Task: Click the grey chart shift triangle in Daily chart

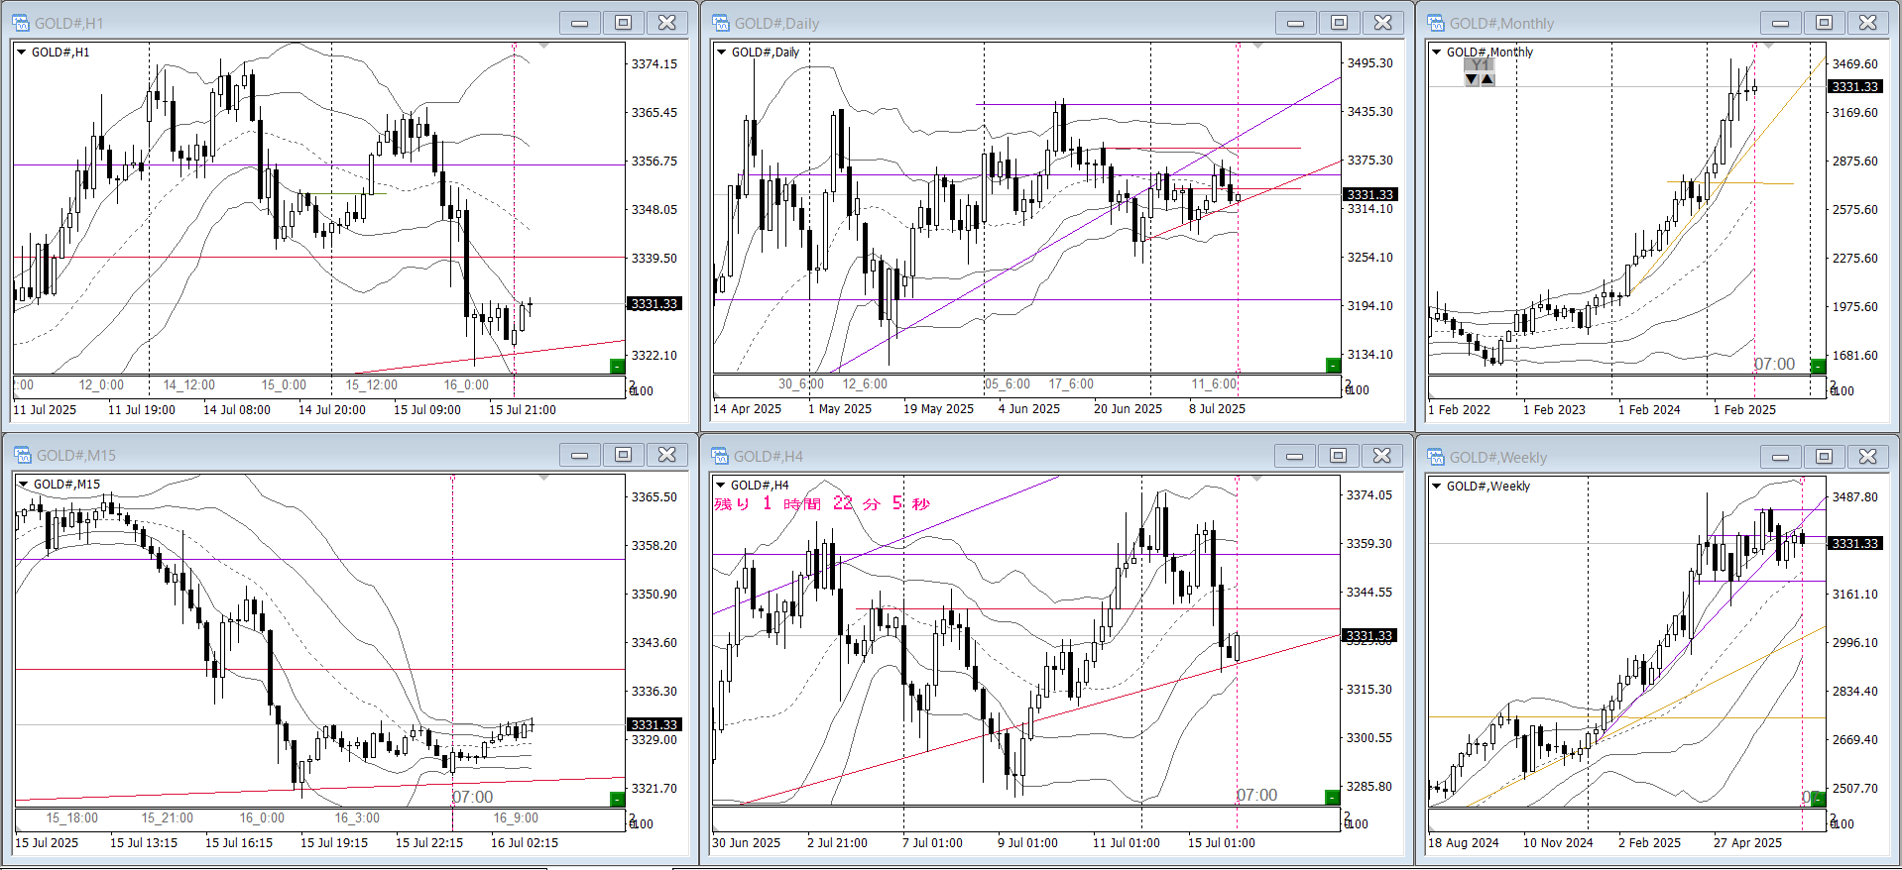Action: point(1257,46)
